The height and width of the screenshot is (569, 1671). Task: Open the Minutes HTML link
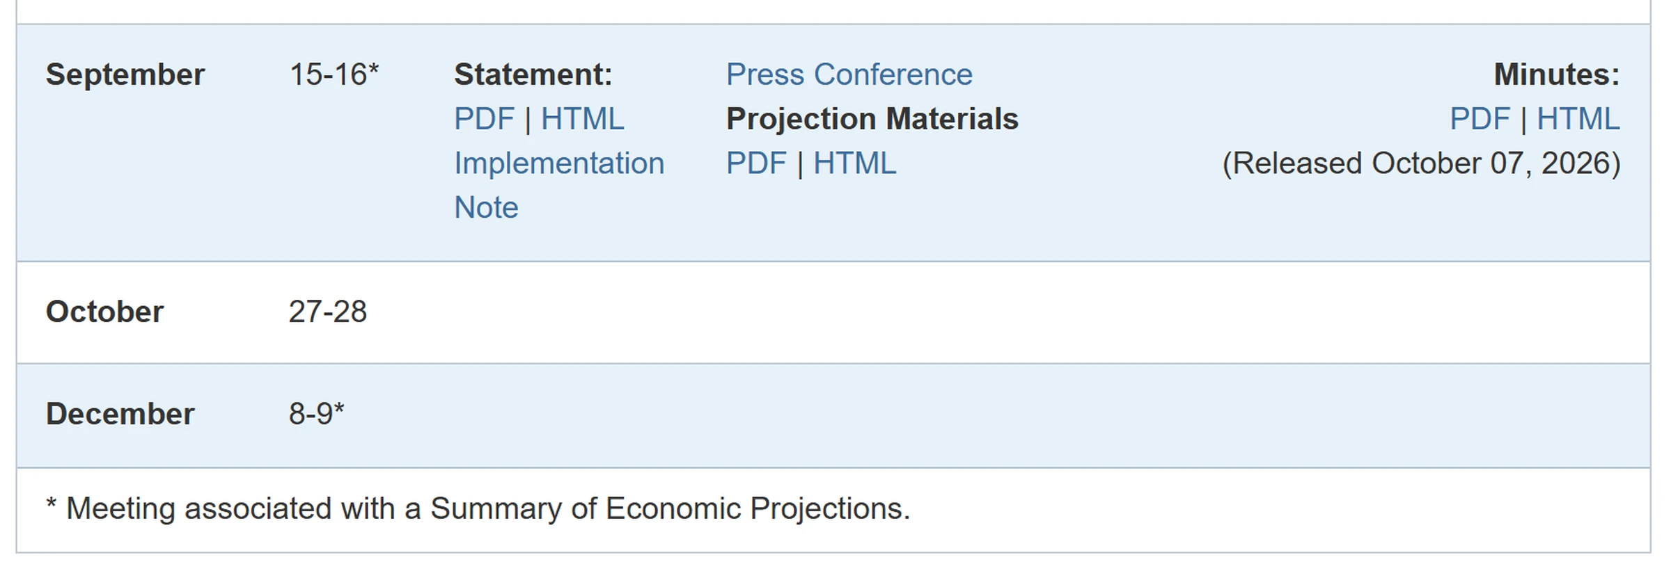(1578, 119)
